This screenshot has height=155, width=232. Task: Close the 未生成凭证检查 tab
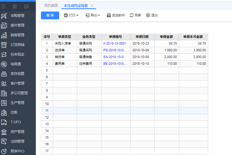(92, 6)
